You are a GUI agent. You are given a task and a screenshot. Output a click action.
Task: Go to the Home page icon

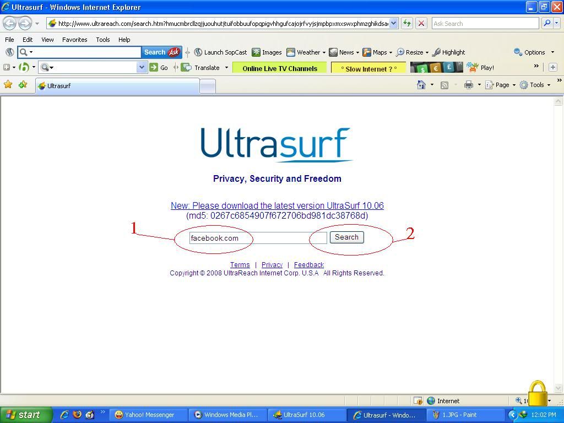tap(421, 85)
